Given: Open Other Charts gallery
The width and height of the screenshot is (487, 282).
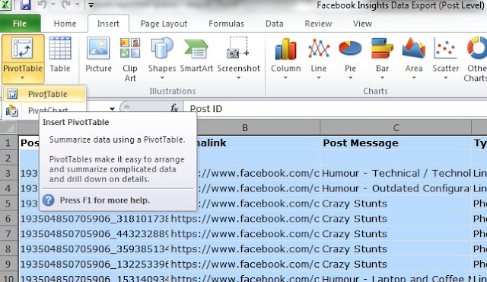Looking at the screenshot, I should point(476,59).
